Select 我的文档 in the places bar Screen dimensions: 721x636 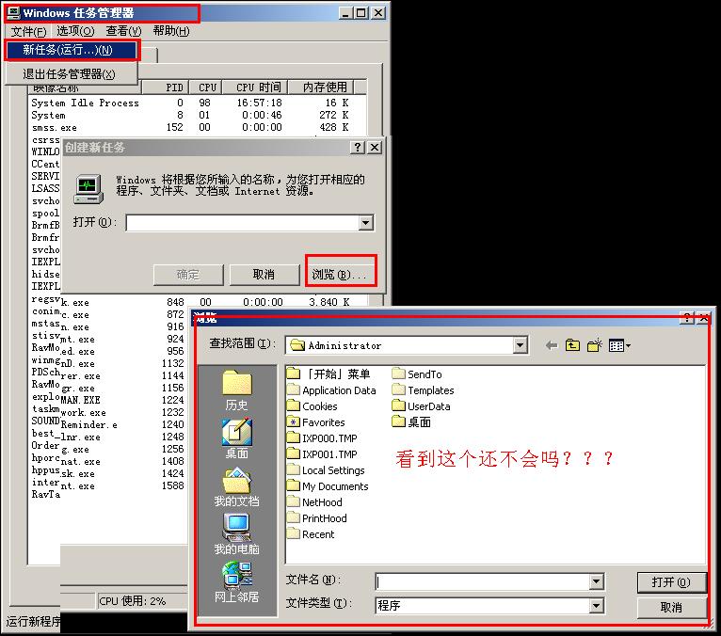pyautogui.click(x=237, y=487)
